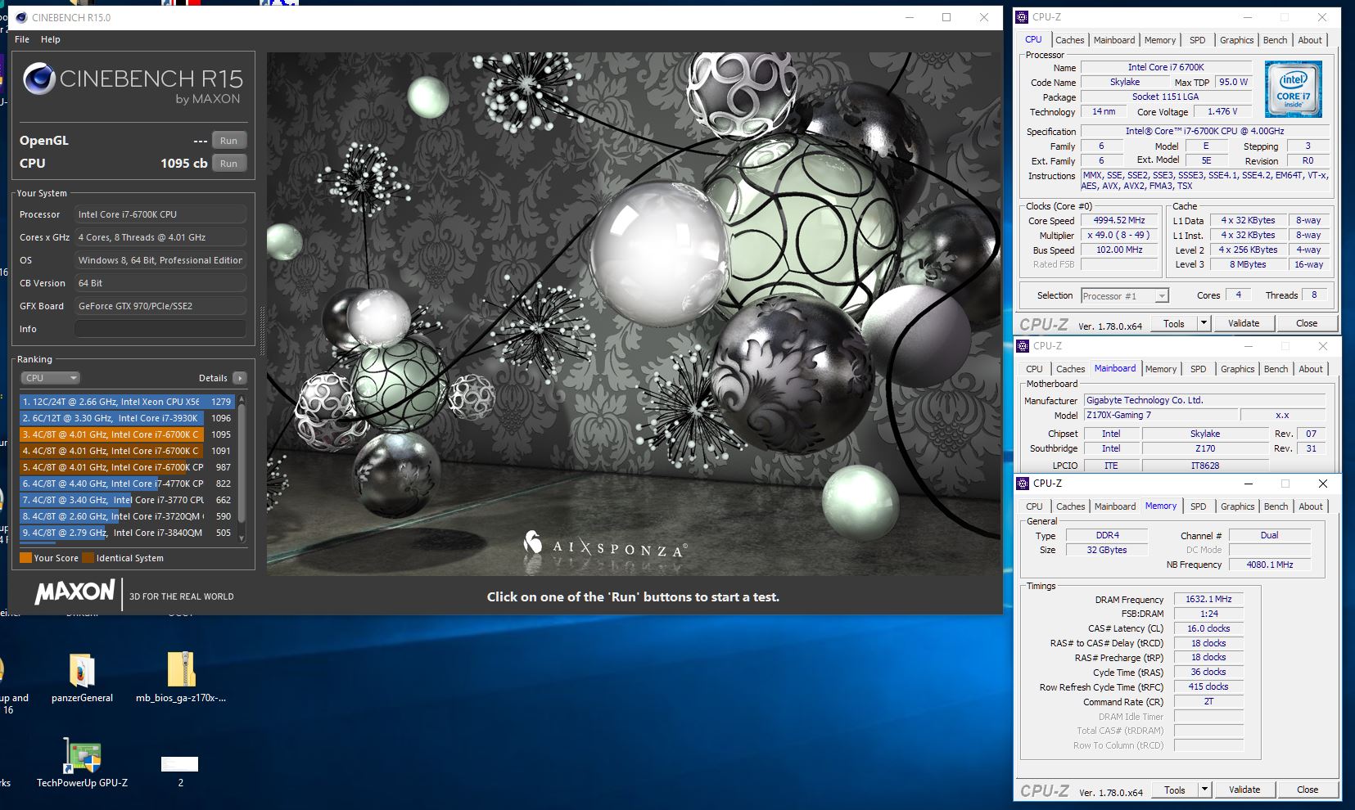Click the ranking list vertical scrollbar

click(x=242, y=463)
